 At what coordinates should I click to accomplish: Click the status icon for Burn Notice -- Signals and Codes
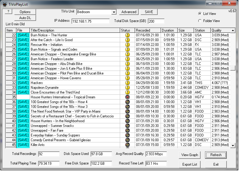[128, 49]
